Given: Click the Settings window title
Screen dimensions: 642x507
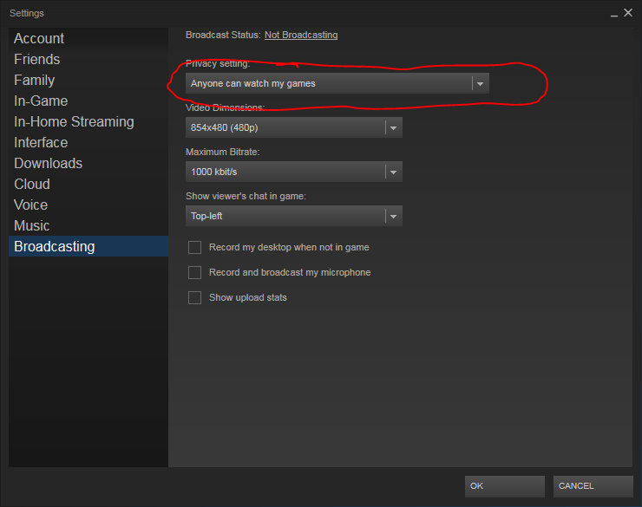Looking at the screenshot, I should pos(27,13).
